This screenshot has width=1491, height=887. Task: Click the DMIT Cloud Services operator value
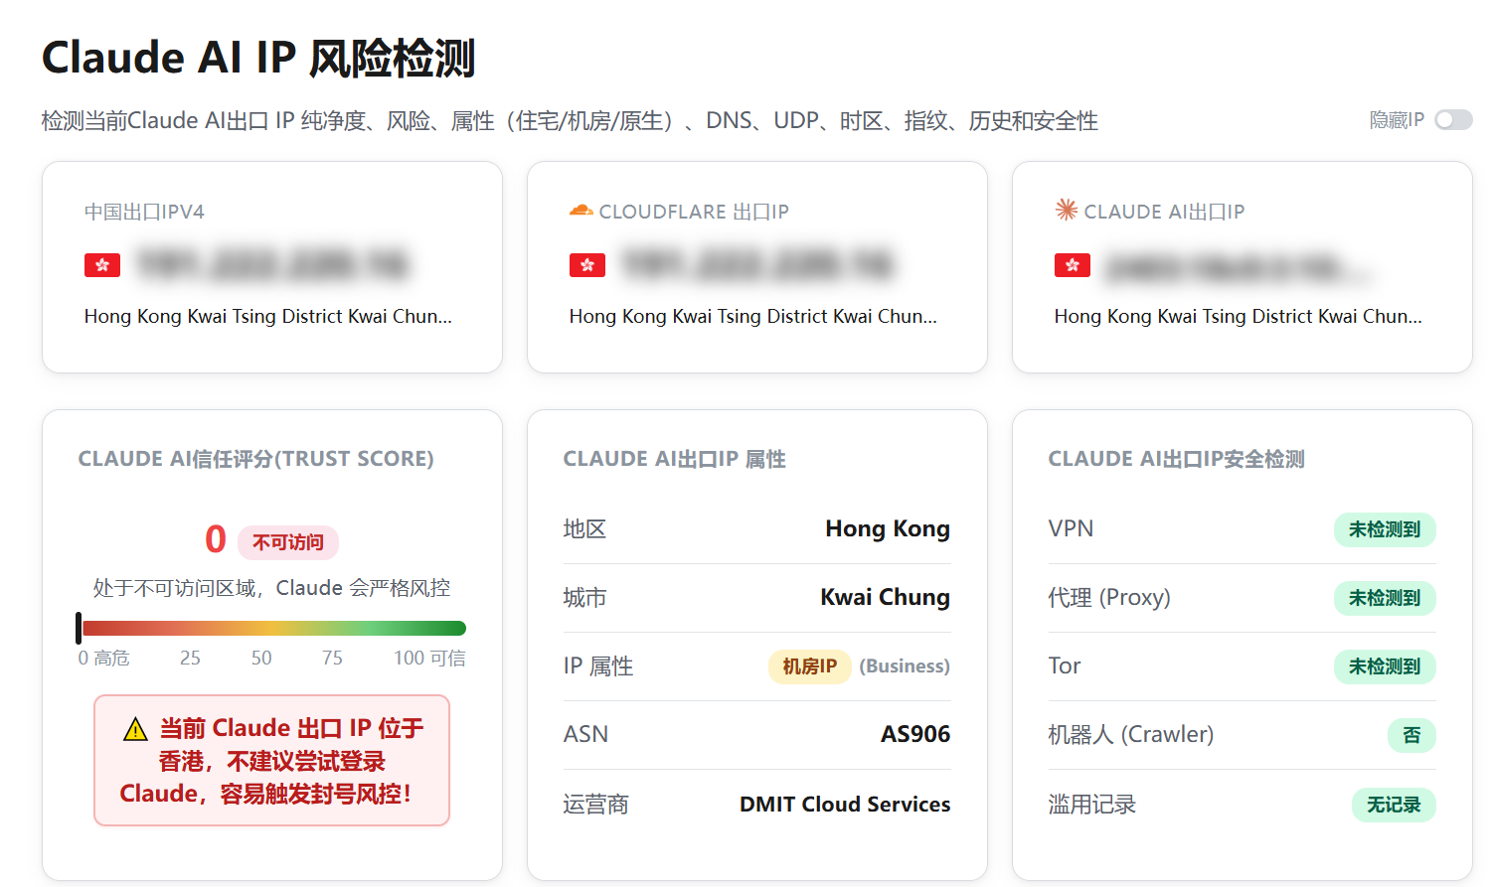pos(845,805)
